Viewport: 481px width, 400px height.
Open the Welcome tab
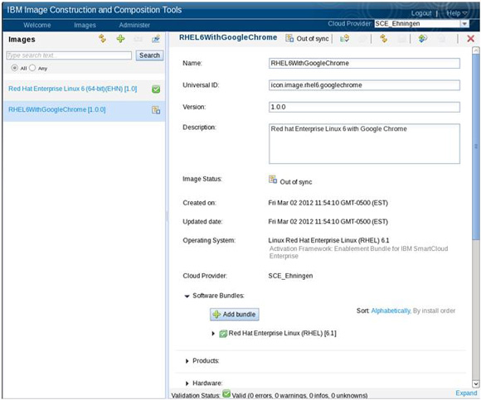point(37,25)
